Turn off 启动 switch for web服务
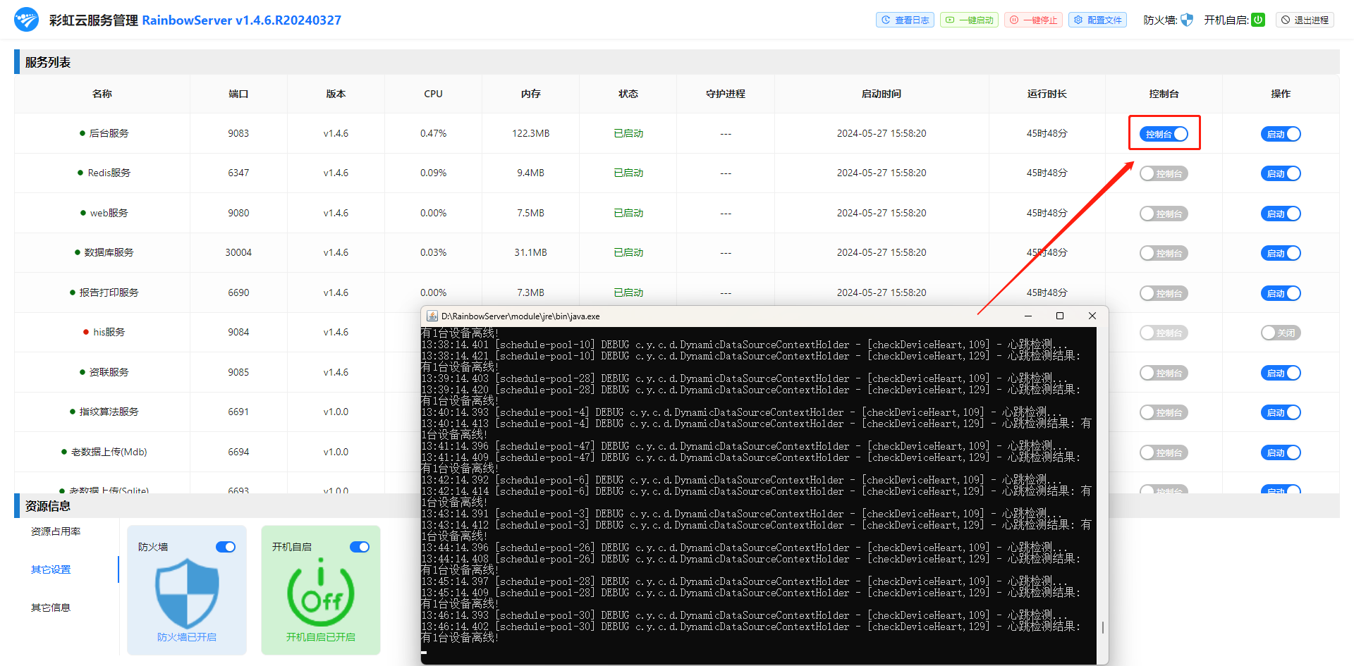Image resolution: width=1354 pixels, height=666 pixels. [1281, 214]
